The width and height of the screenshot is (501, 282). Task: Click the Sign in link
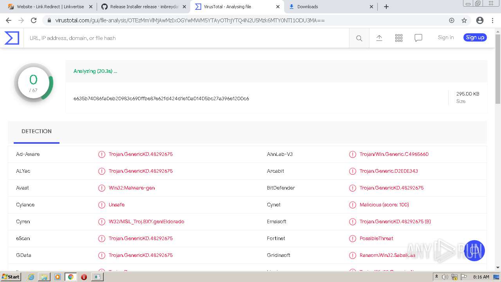[445, 38]
